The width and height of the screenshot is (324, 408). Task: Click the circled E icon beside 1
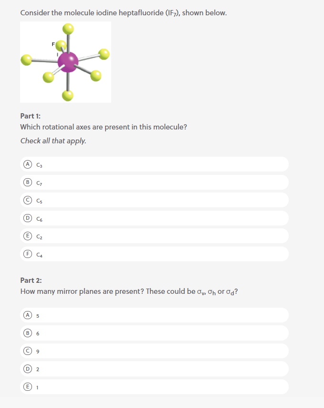[28, 387]
